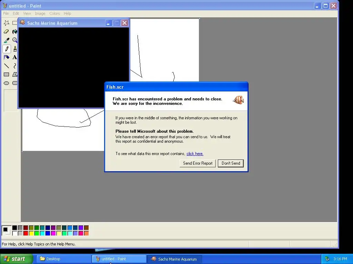The image size is (353, 264).
Task: Select the Free-Form Select star tool
Action: [6, 23]
